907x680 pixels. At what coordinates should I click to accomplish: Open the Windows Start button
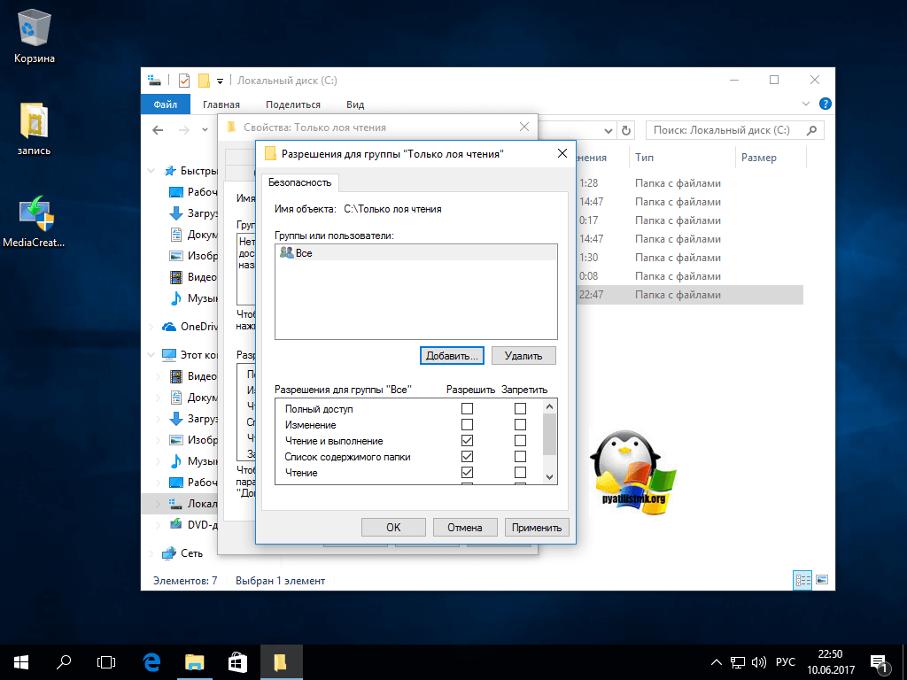coord(21,662)
